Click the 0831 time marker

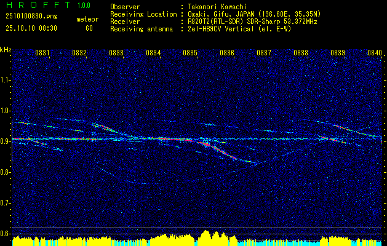(x=42, y=52)
